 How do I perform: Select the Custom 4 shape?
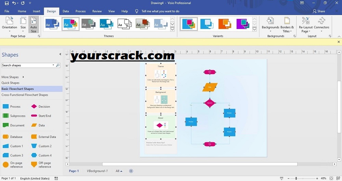click(x=34, y=155)
